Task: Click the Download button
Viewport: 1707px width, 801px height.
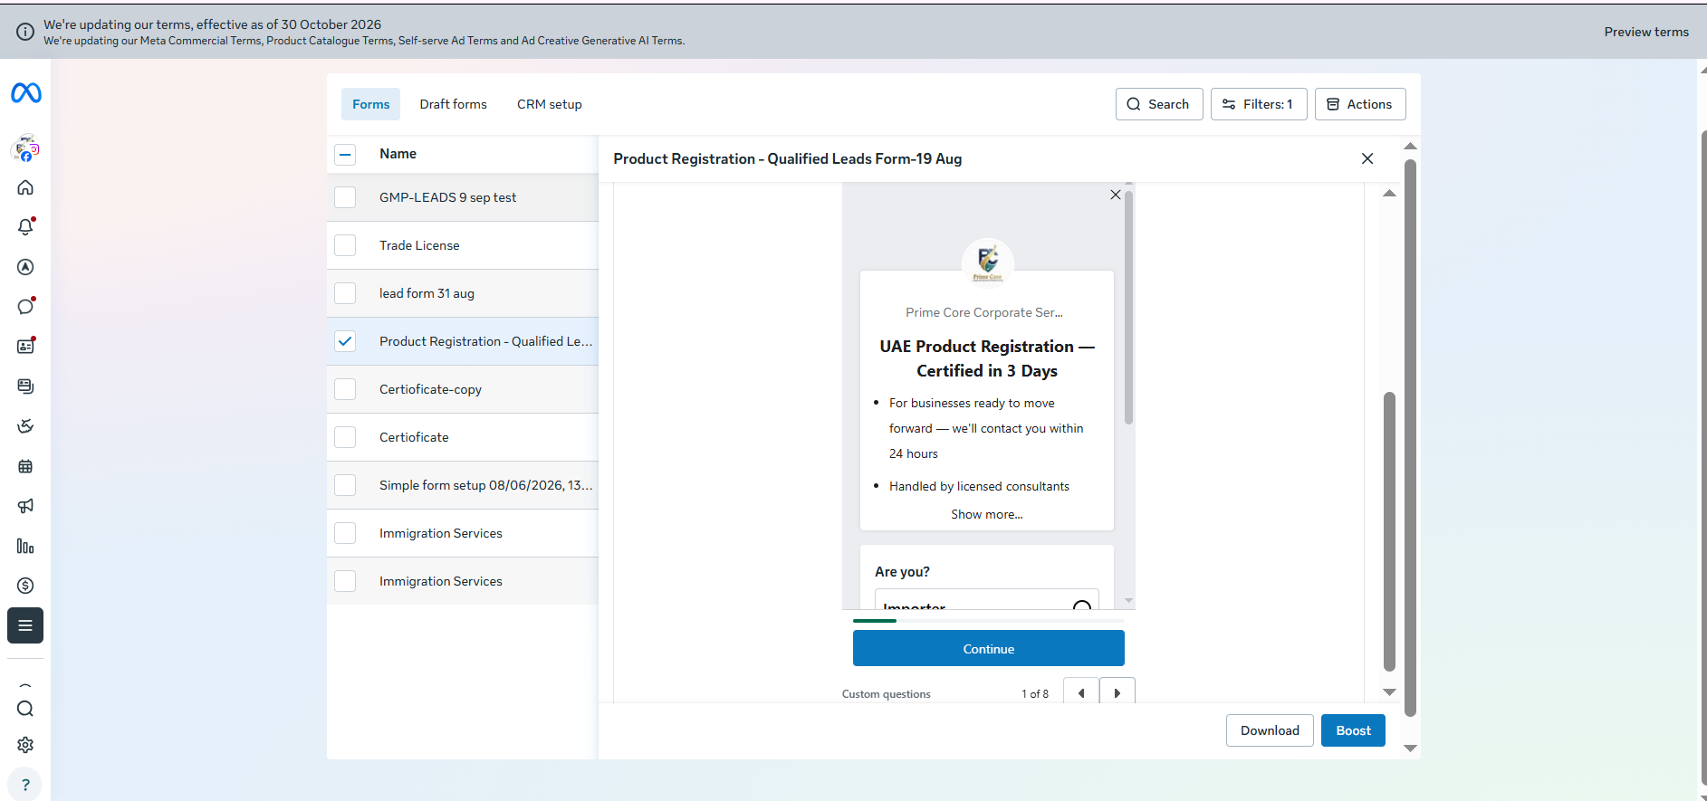Action: click(x=1270, y=730)
